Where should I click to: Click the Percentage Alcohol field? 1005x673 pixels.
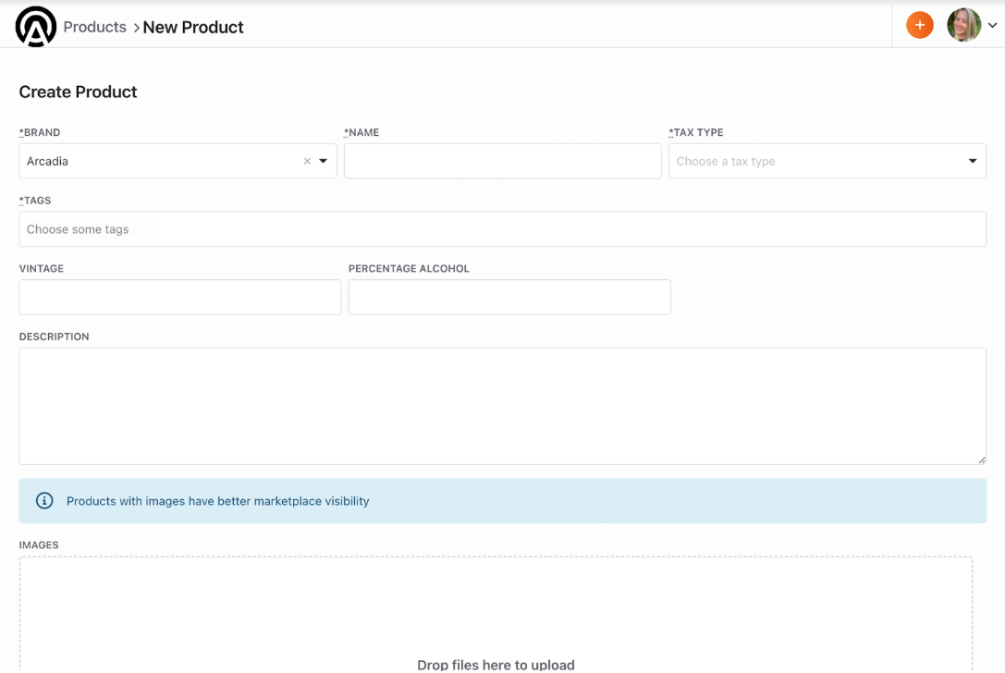tap(509, 297)
